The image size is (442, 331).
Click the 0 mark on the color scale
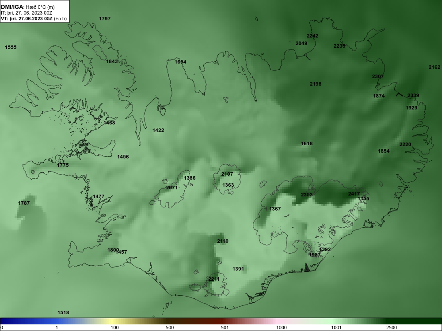pos(2,327)
